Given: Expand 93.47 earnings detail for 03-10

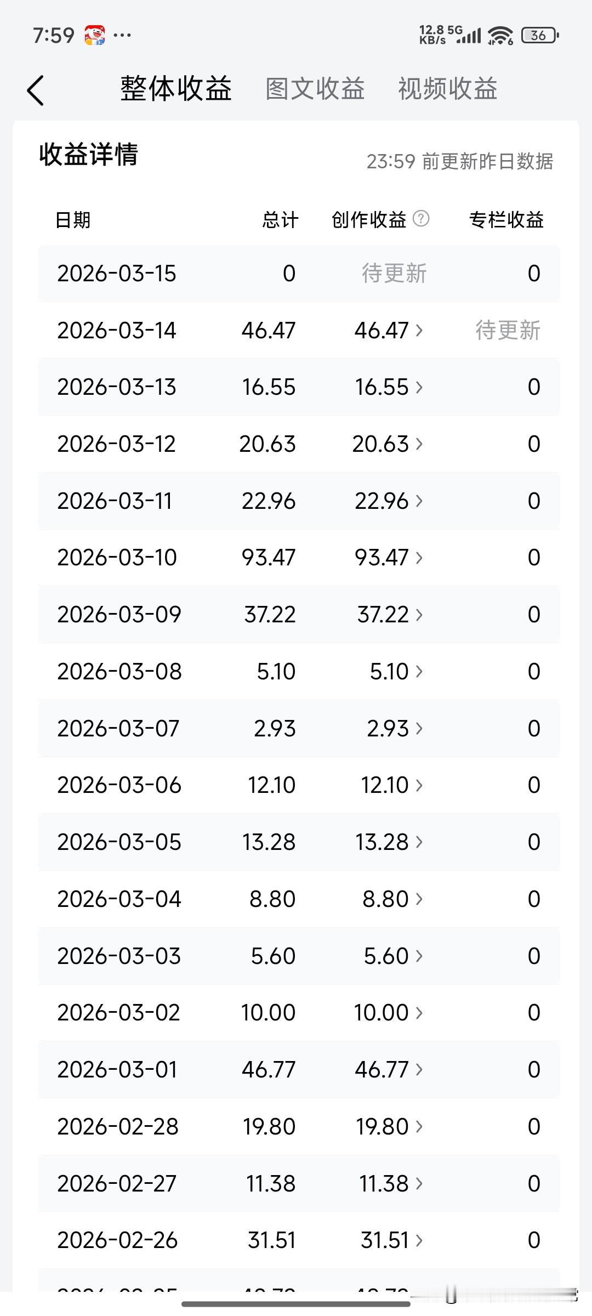Looking at the screenshot, I should 389,558.
